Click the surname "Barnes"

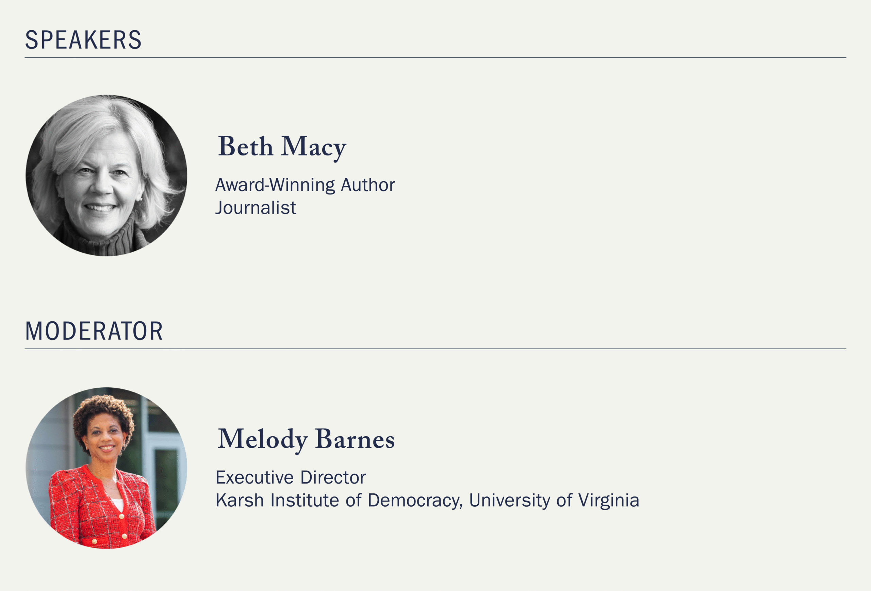point(355,439)
